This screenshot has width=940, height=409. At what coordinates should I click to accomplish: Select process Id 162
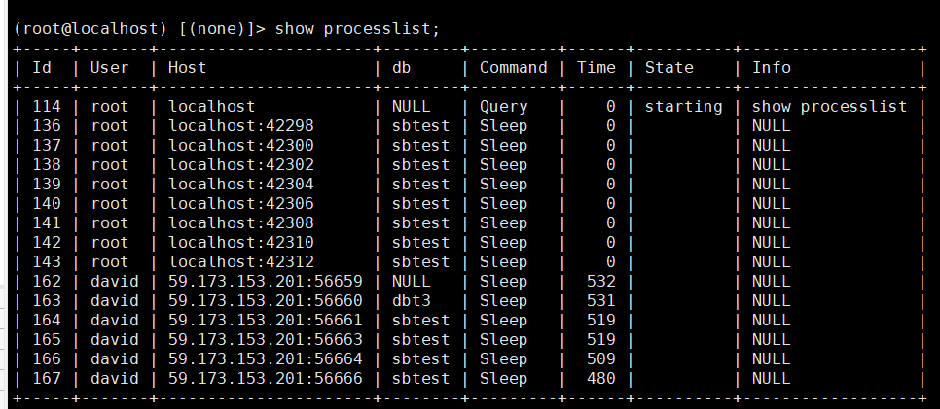[x=46, y=282]
